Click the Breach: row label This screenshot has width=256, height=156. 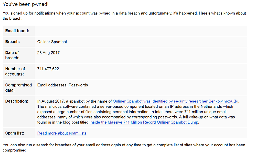[13, 42]
